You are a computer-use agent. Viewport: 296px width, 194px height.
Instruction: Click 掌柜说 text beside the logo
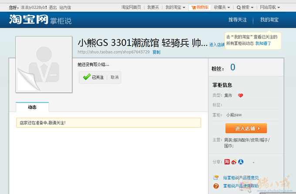[61, 21]
